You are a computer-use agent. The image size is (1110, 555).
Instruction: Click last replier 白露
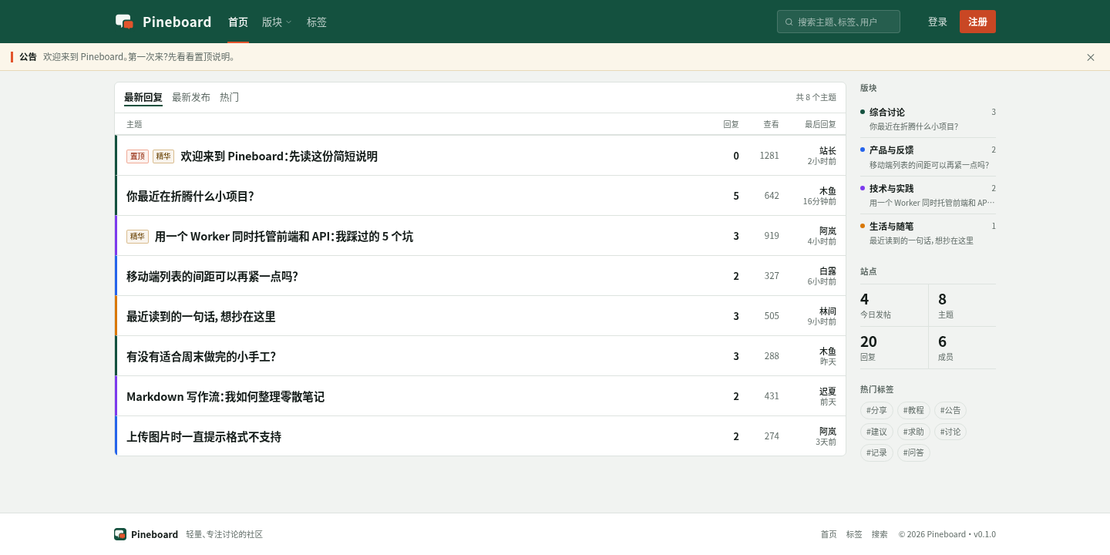point(828,271)
